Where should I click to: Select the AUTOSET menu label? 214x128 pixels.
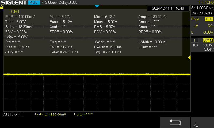(13, 114)
